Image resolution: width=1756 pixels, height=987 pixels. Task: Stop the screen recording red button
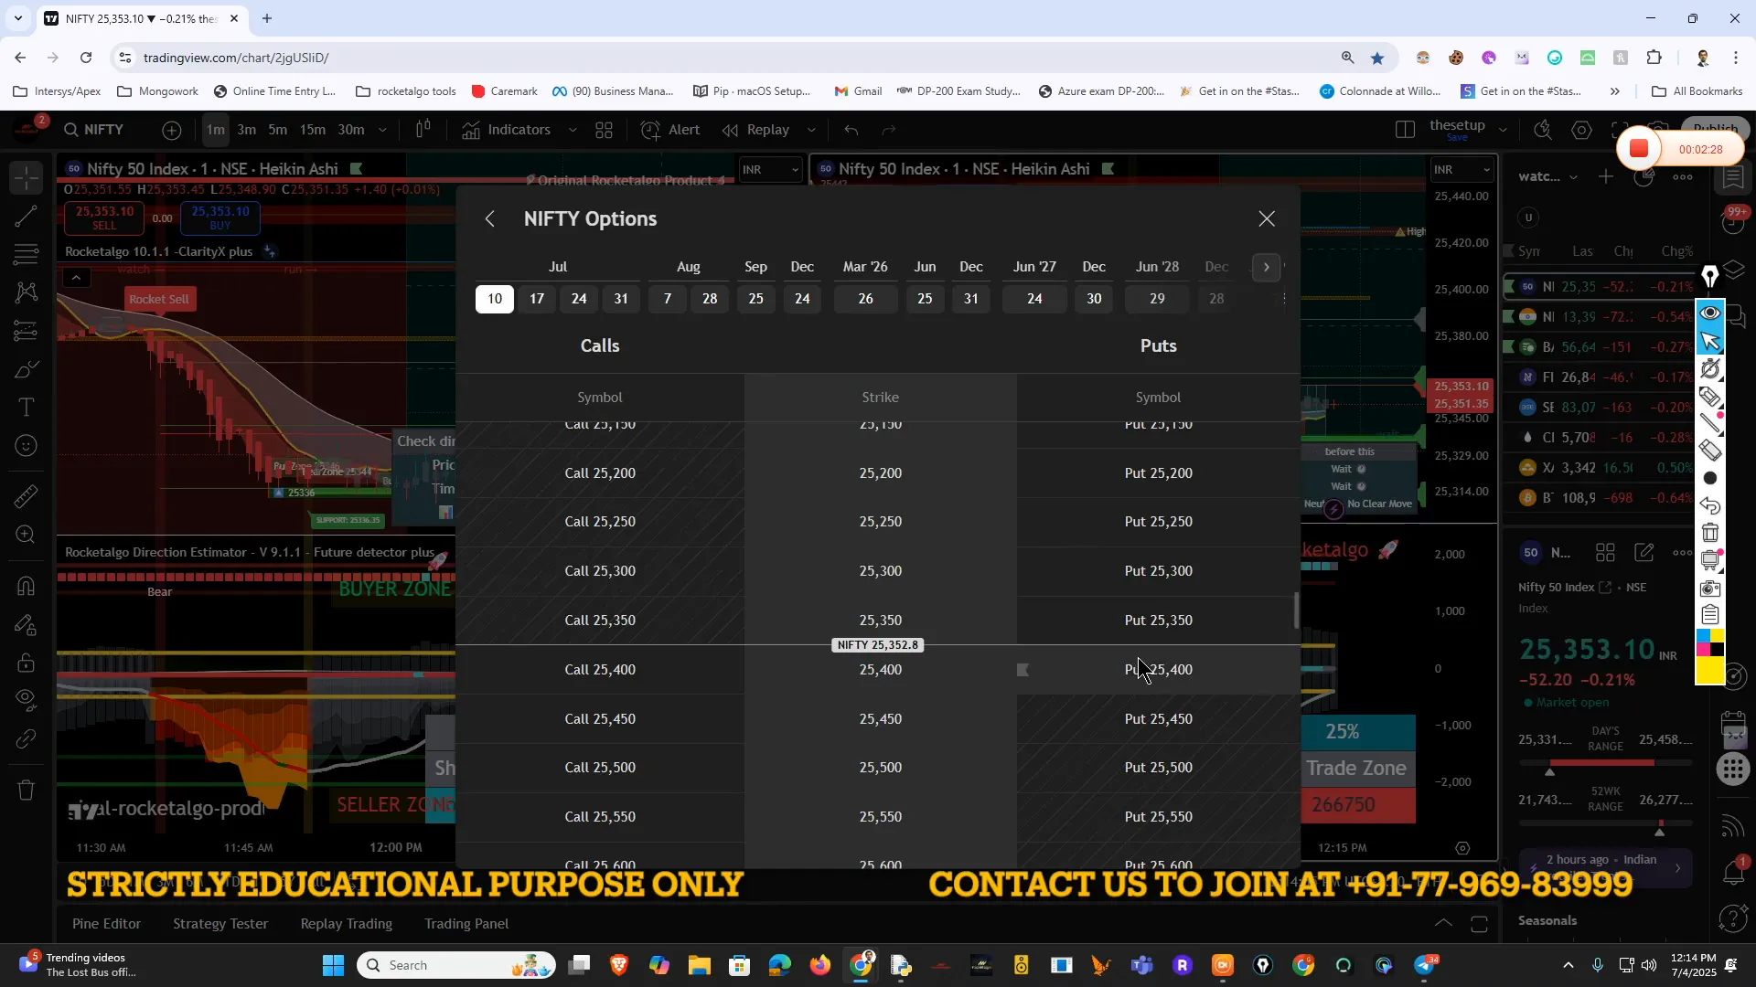coord(1638,149)
